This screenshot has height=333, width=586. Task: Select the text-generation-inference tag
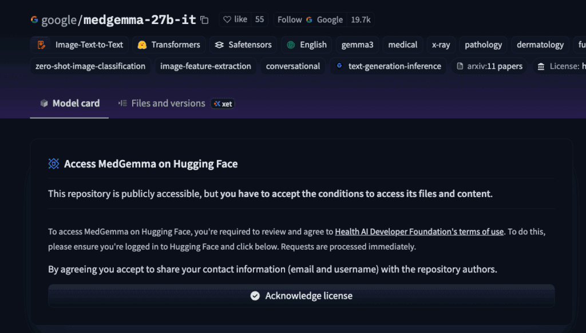(x=388, y=66)
